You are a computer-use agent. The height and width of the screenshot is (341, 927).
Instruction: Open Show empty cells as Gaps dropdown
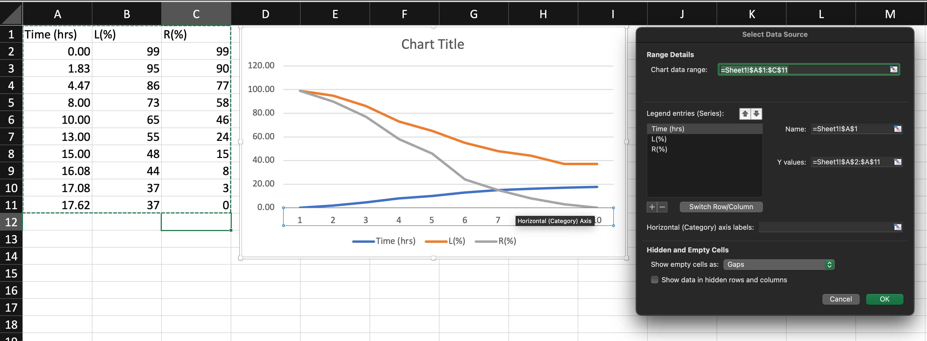[778, 264]
